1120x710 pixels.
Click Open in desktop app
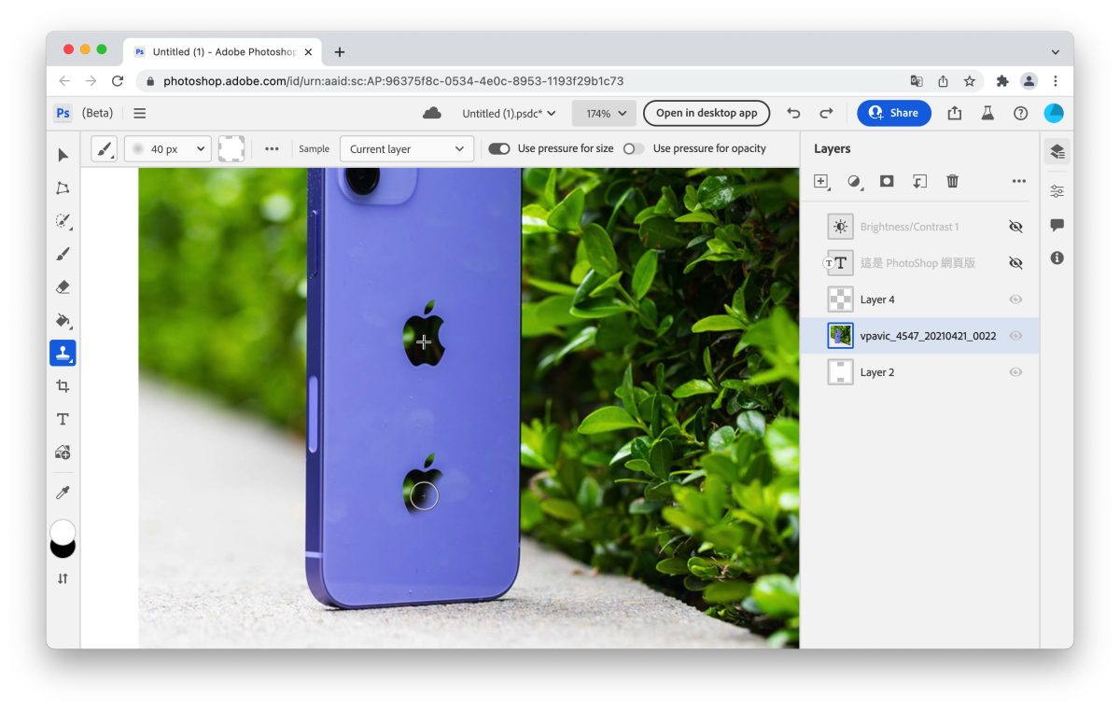point(707,113)
